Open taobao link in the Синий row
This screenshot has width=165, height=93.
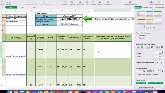[x=16, y=56]
